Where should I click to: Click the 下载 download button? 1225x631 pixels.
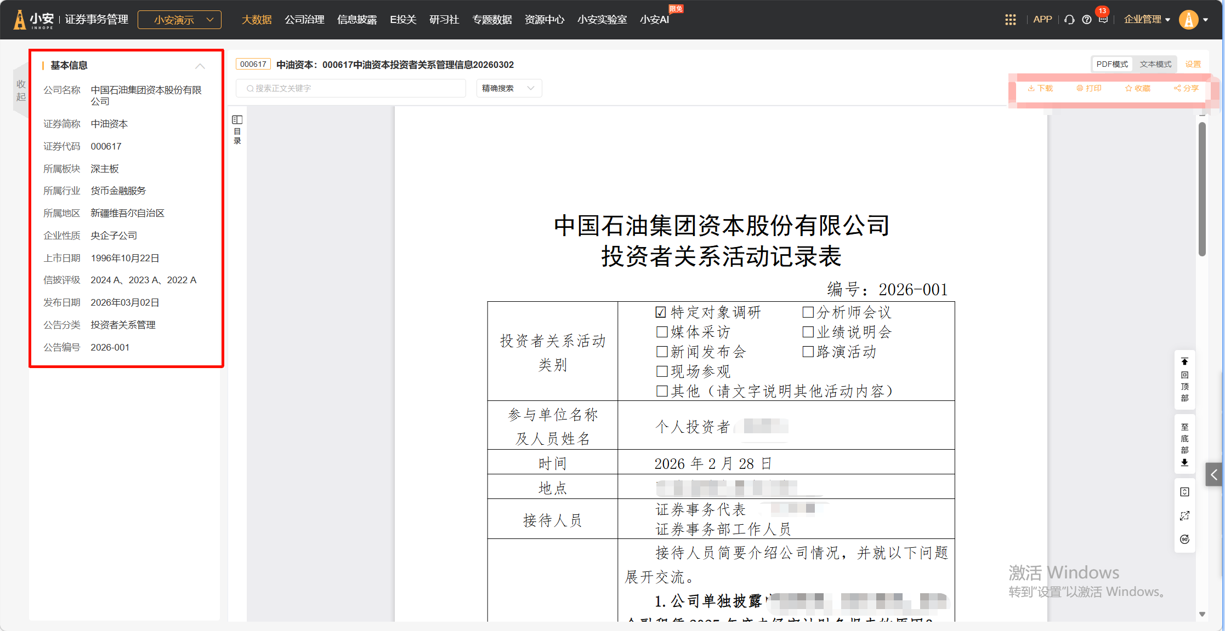tap(1040, 88)
